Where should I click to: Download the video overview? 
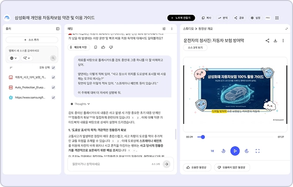(x=275, y=41)
